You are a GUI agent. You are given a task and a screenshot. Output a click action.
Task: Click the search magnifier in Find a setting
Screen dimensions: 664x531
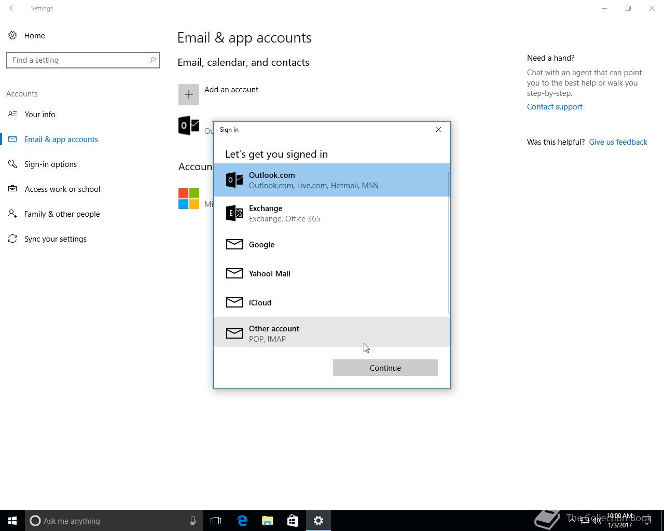click(x=153, y=60)
